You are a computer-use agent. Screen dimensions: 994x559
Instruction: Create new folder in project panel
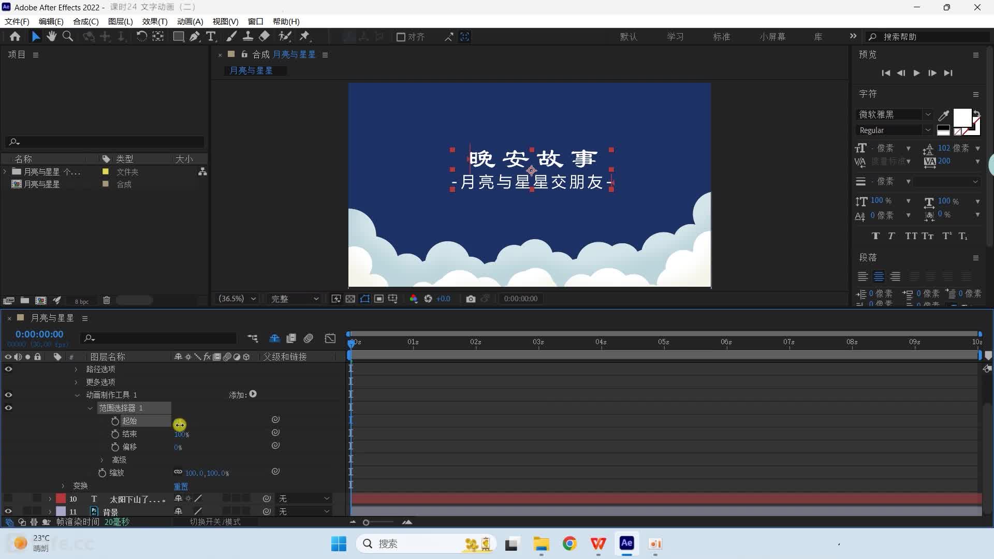pyautogui.click(x=24, y=300)
